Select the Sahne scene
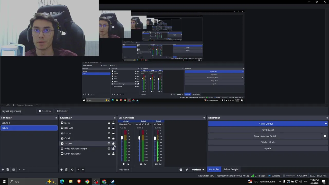This screenshot has width=329, height=185. [x=29, y=128]
